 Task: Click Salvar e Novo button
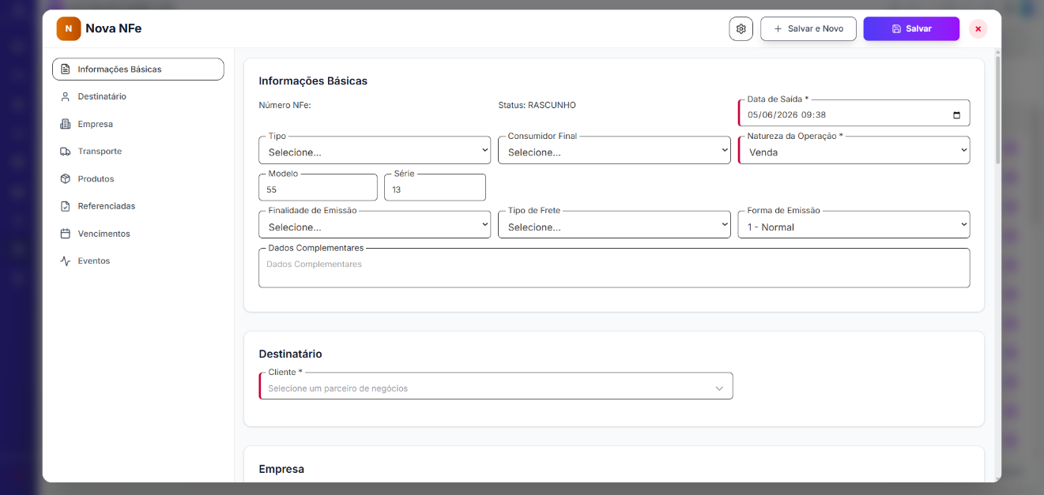(808, 28)
